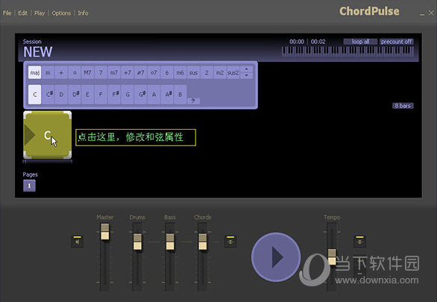Select the m6 chord type
This screenshot has width=437, height=302.
click(180, 73)
